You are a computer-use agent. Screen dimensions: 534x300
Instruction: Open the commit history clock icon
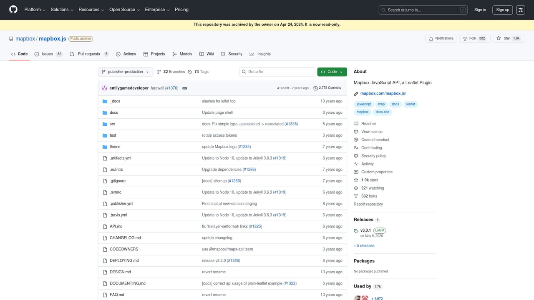[316, 88]
